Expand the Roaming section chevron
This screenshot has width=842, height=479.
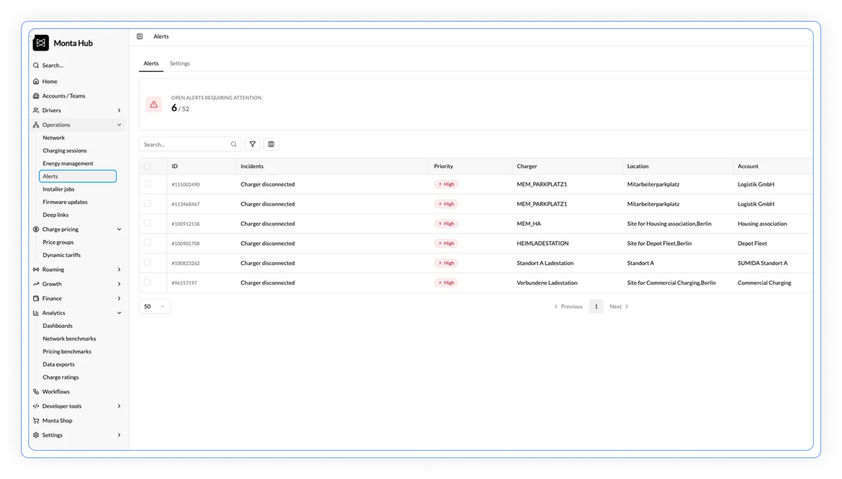[119, 269]
